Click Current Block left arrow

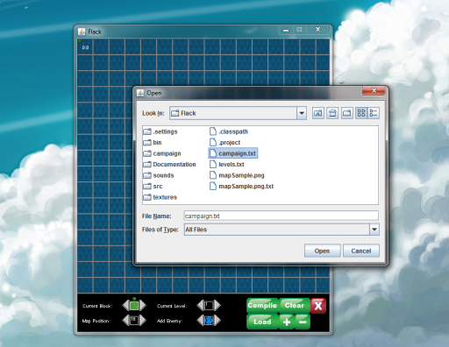point(125,306)
